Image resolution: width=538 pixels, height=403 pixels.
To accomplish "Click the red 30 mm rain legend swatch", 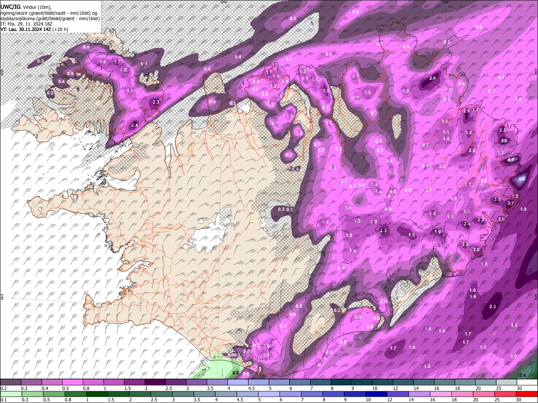I will [x=527, y=394].
